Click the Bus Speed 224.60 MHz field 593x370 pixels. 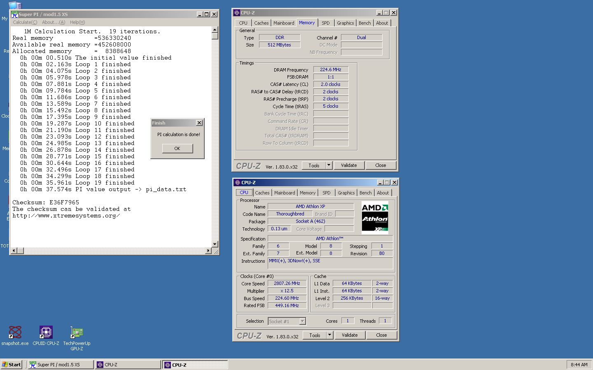click(287, 298)
